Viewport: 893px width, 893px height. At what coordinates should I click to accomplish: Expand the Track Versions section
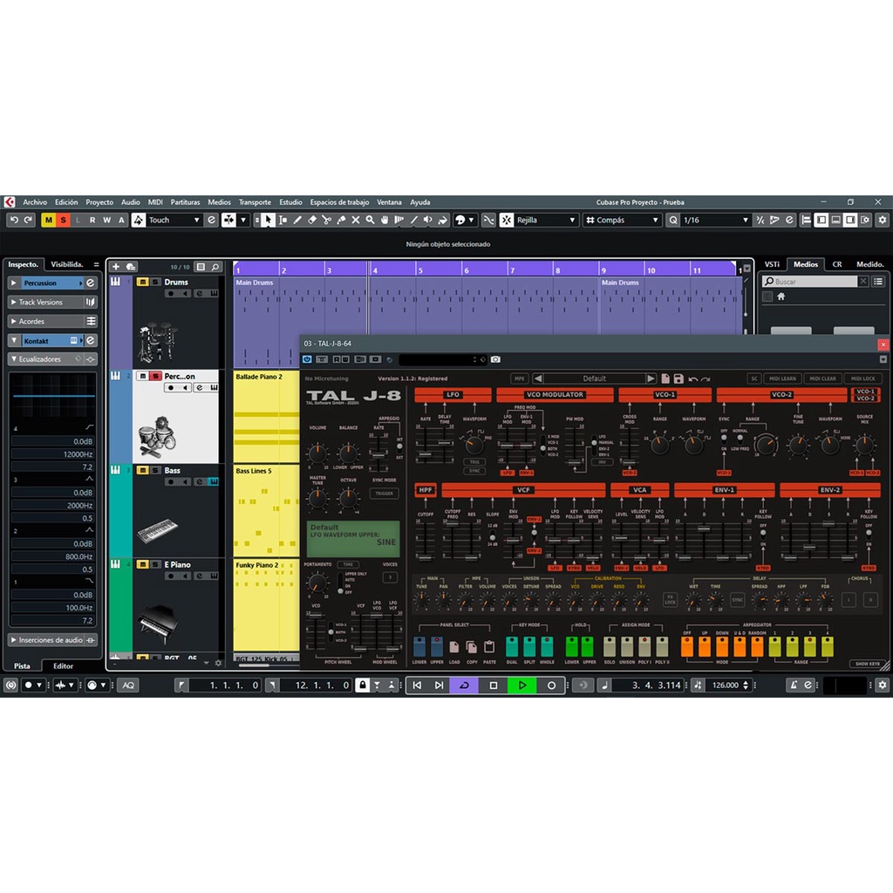[x=14, y=303]
